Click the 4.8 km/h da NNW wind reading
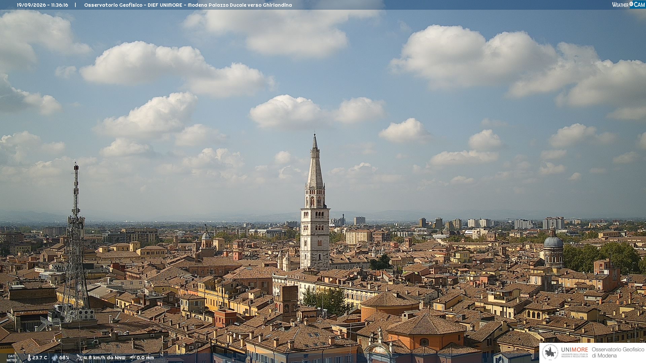The height and width of the screenshot is (363, 646). [x=105, y=358]
